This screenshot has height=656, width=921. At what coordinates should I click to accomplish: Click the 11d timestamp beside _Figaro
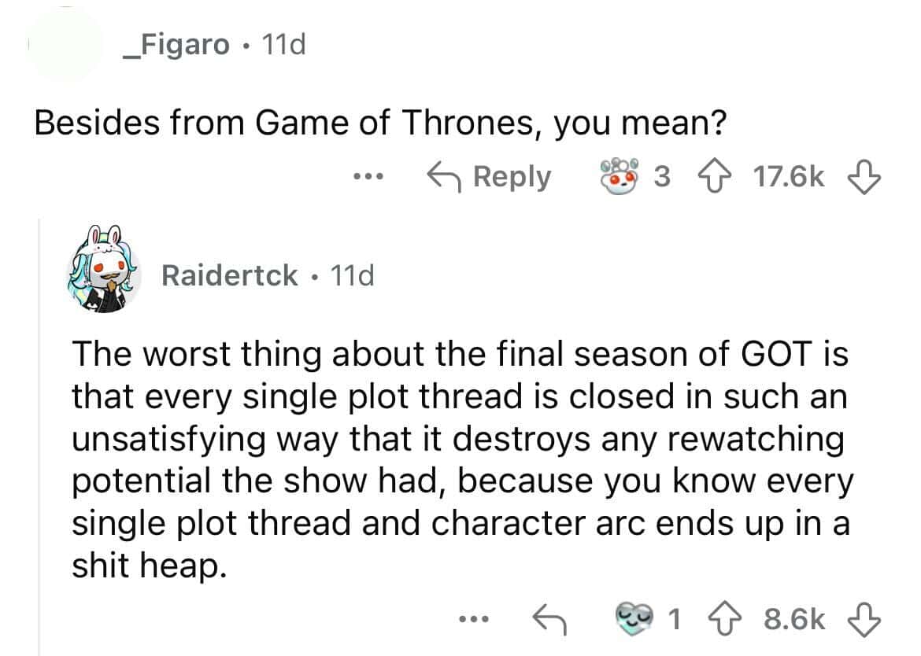(x=282, y=46)
